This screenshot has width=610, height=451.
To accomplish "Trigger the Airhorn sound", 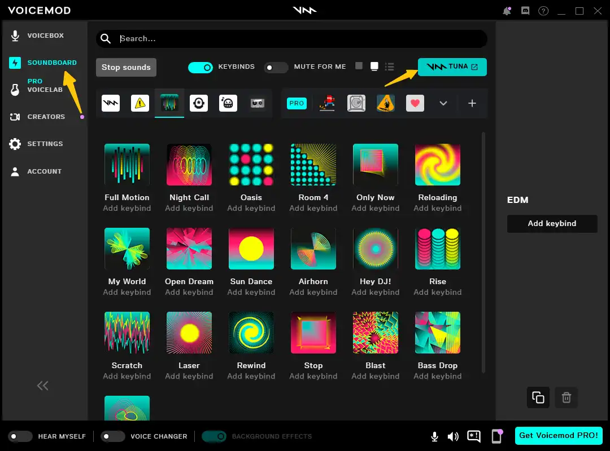I will (x=313, y=249).
